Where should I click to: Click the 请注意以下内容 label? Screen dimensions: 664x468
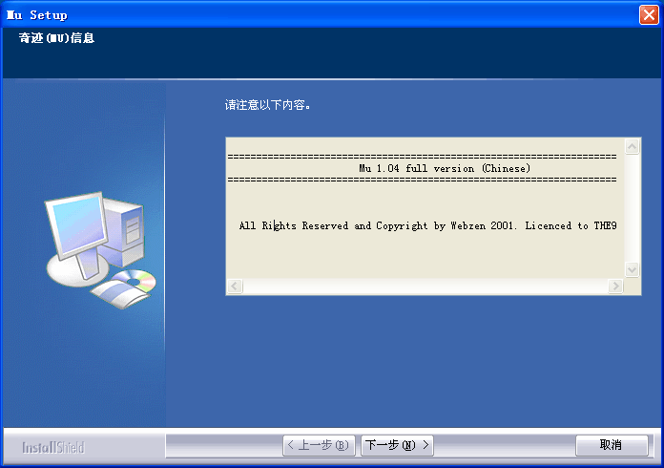point(268,105)
